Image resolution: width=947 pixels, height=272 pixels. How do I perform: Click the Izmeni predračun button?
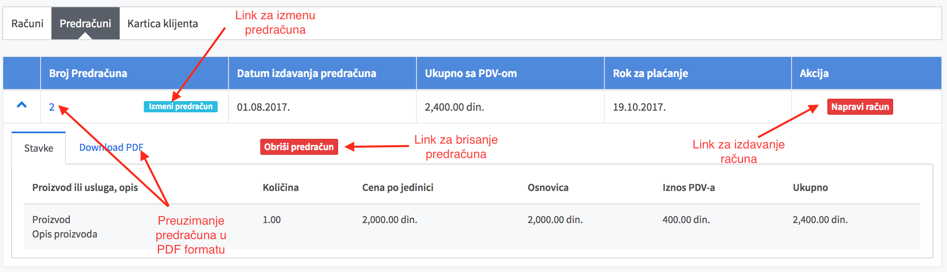click(181, 106)
